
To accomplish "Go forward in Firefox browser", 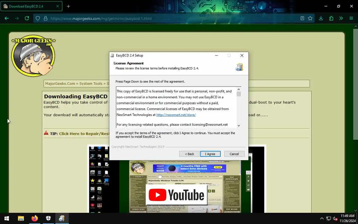I will click(17, 18).
